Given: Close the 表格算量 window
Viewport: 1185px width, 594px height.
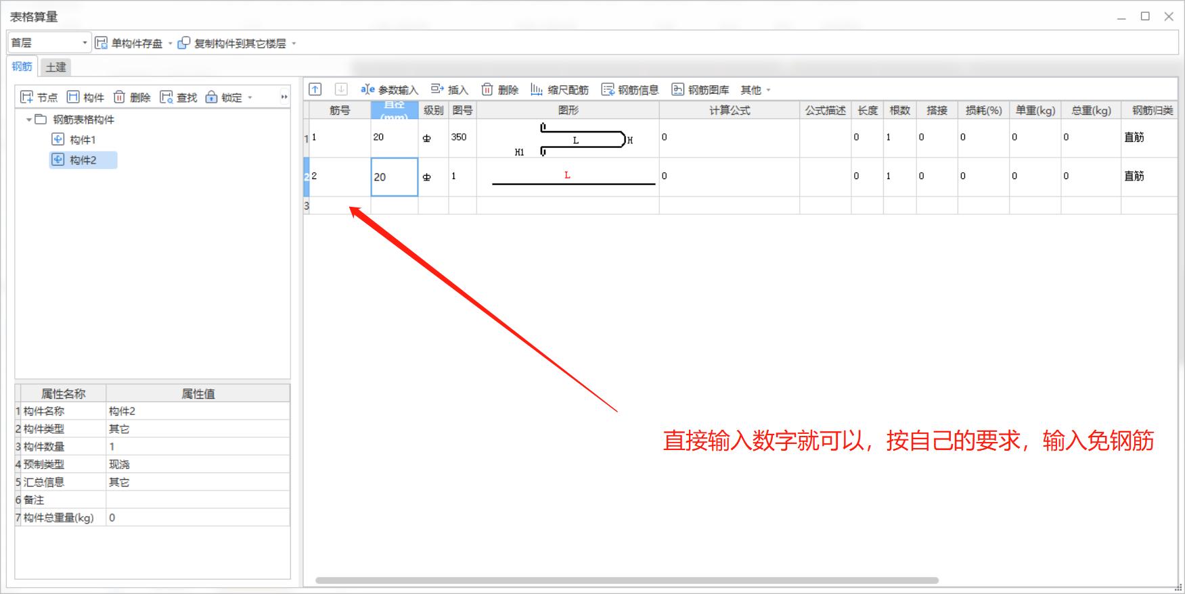Looking at the screenshot, I should (x=1169, y=16).
